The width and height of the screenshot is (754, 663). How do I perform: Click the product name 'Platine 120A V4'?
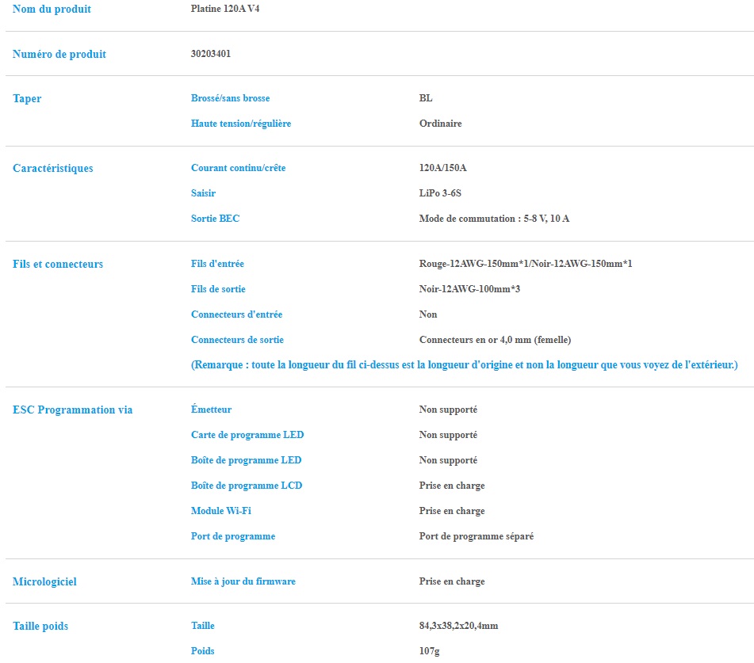225,9
